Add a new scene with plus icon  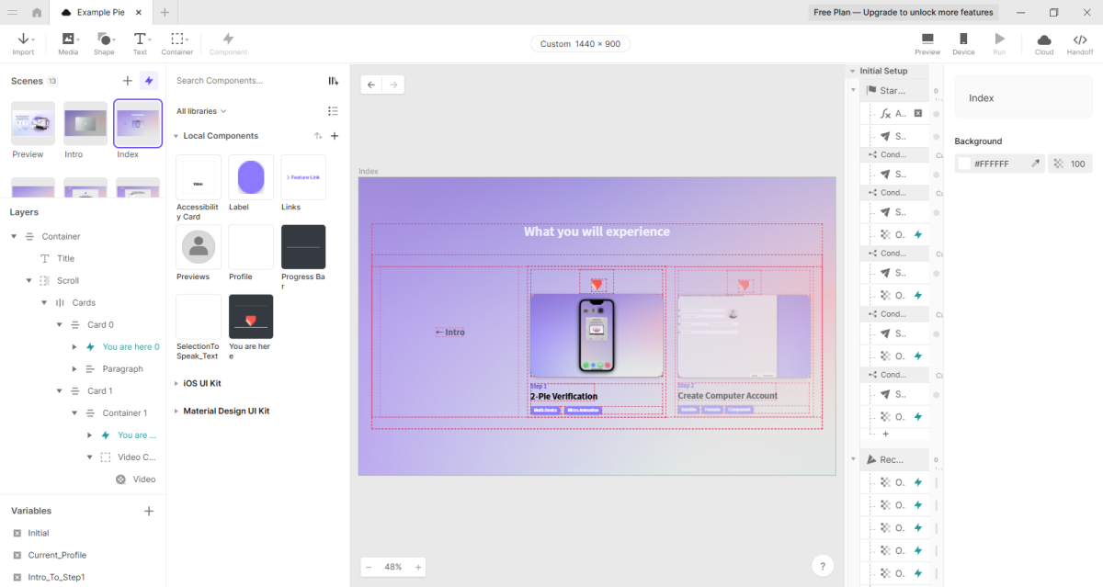pos(128,81)
